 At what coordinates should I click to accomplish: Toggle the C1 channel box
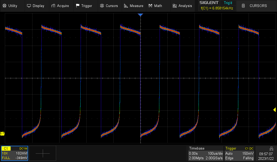[x=15, y=153]
